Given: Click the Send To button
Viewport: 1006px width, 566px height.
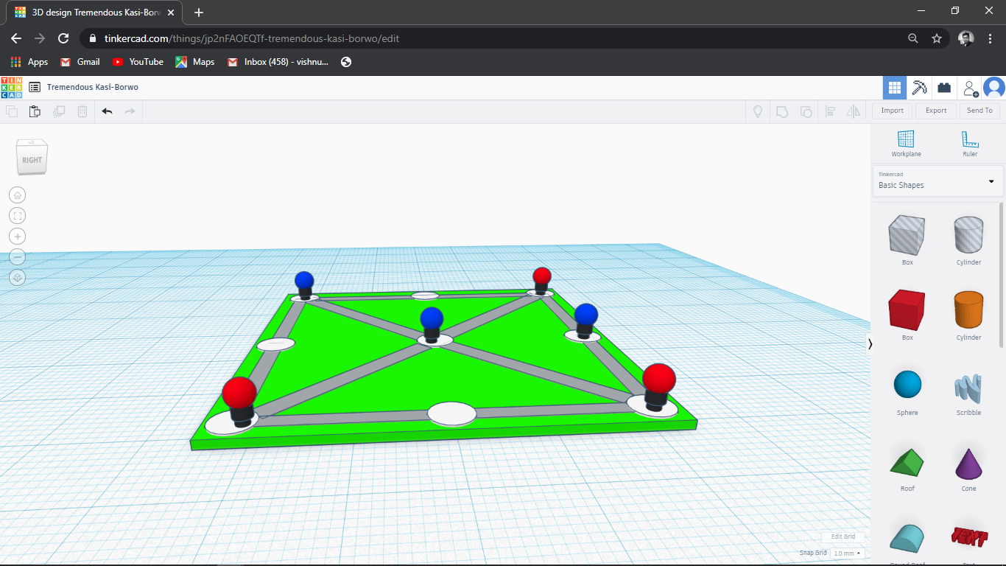Looking at the screenshot, I should (979, 111).
